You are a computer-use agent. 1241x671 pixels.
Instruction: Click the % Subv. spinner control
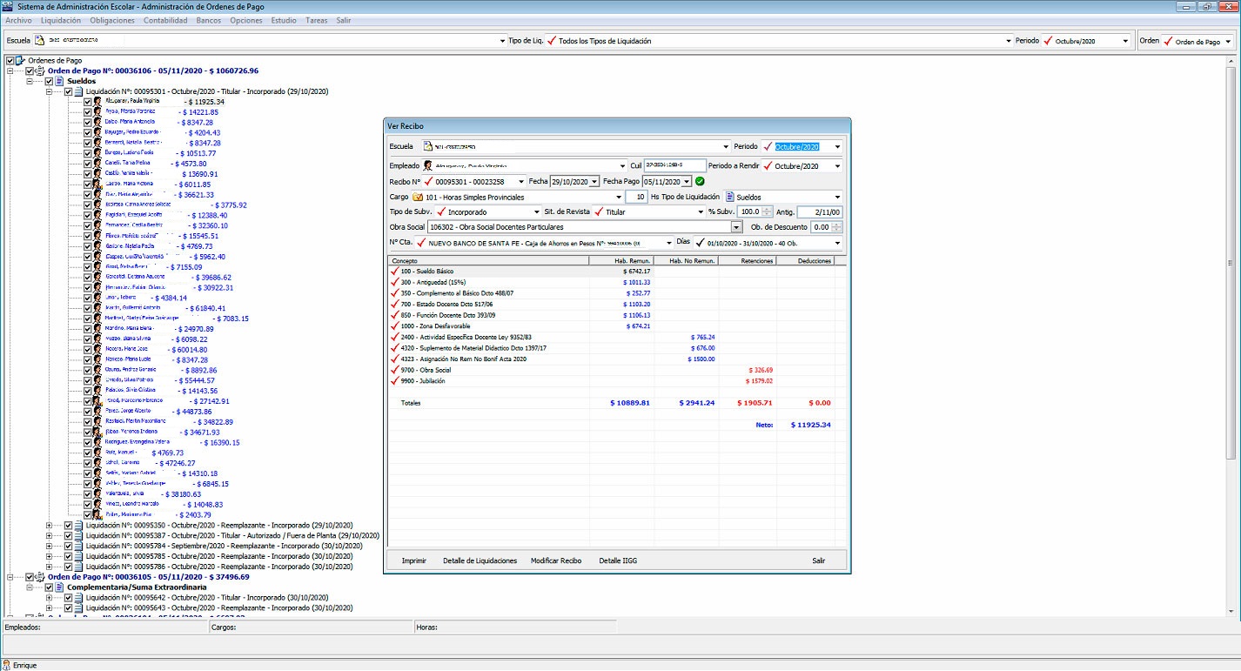click(767, 211)
